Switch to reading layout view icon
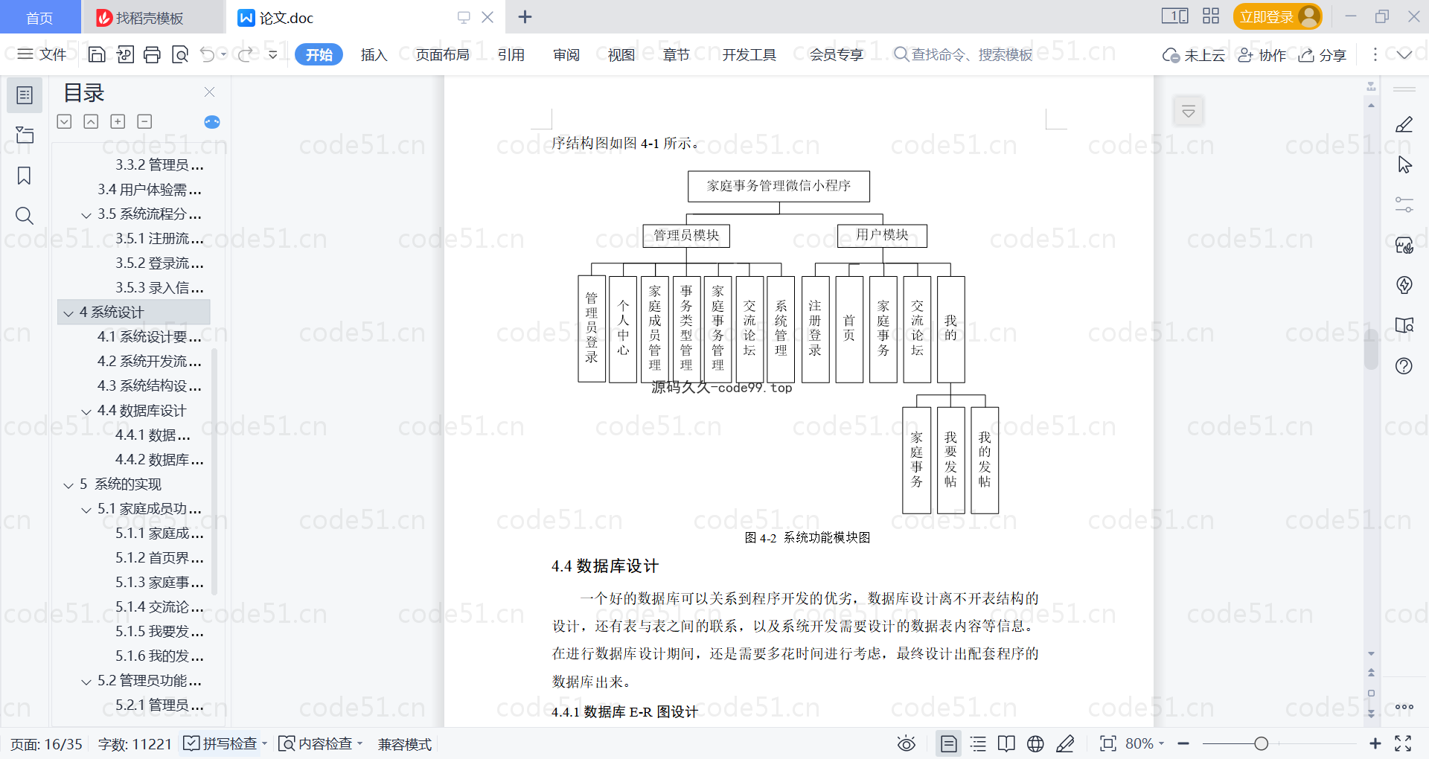 1006,743
